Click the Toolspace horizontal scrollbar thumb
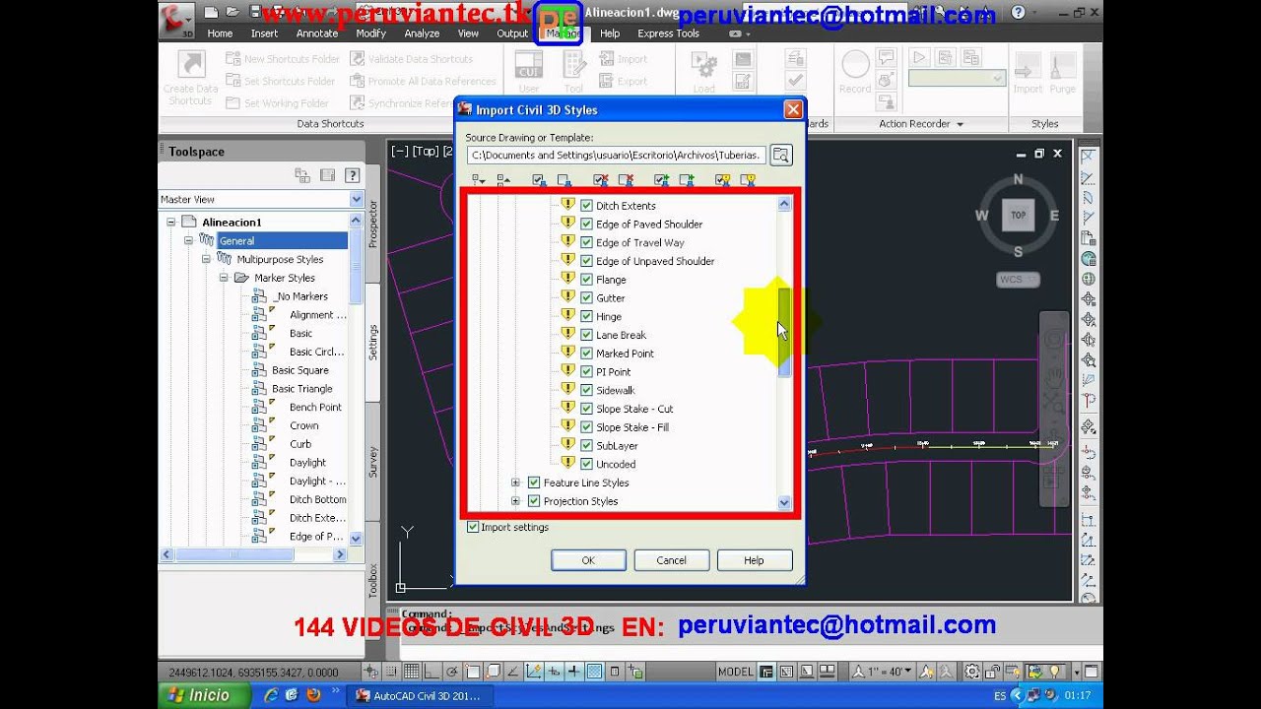This screenshot has width=1261, height=709. pyautogui.click(x=233, y=555)
